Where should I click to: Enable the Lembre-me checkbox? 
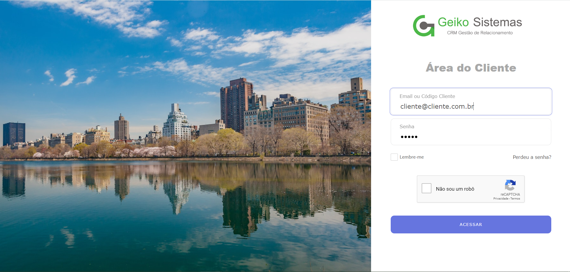tap(394, 157)
